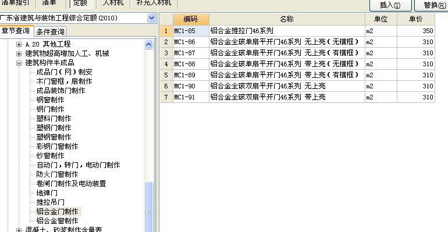The image size is (448, 232).
Task: Select 木门窗框,扇制作 tree item
Action: point(64,81)
